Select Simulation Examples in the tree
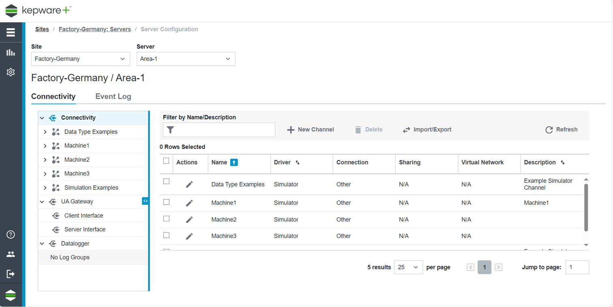The height and width of the screenshot is (307, 613). 91,188
